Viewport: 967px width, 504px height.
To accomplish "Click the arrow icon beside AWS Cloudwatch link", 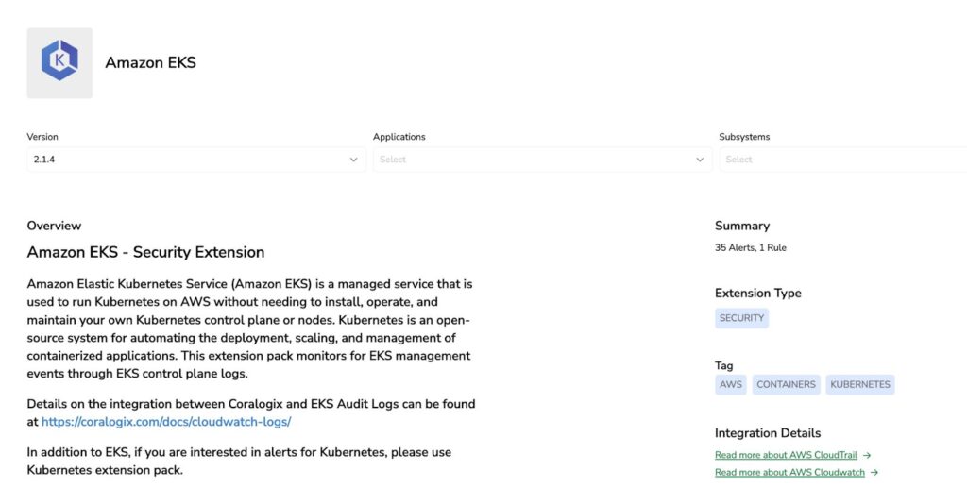I will [x=874, y=473].
